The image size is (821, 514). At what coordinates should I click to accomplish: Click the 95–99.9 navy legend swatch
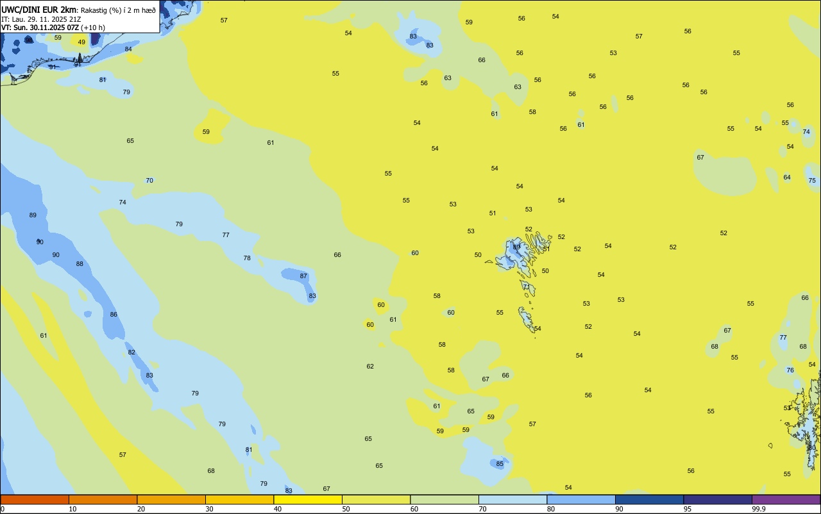pos(718,499)
